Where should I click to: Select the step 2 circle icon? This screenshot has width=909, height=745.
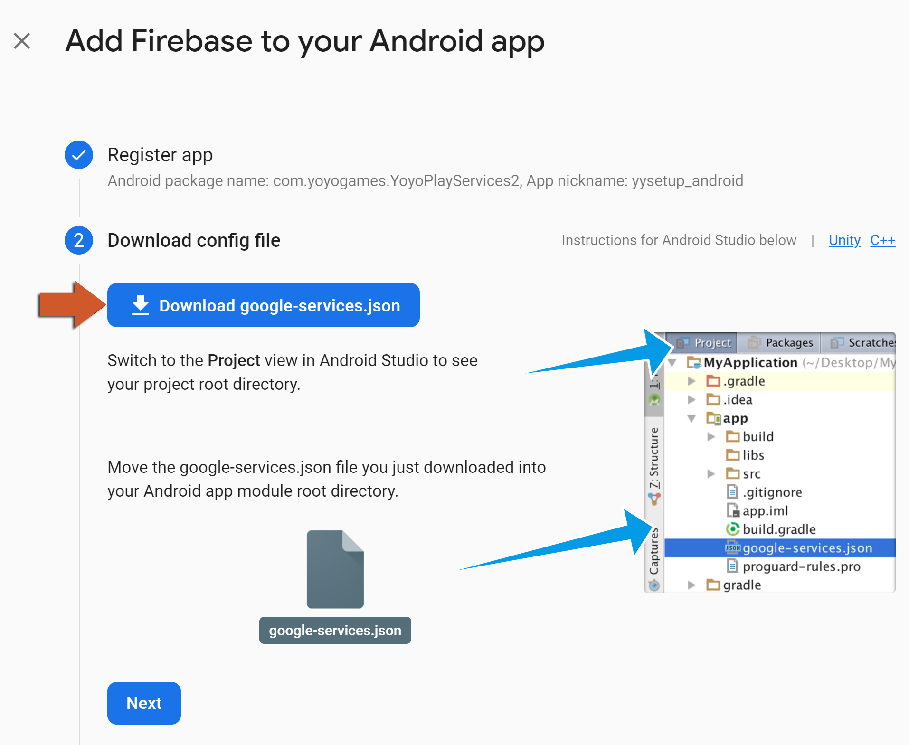pyautogui.click(x=79, y=240)
